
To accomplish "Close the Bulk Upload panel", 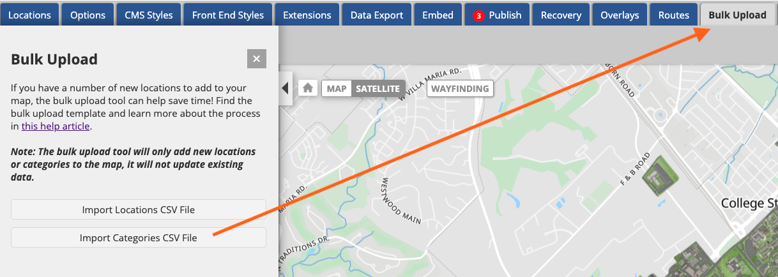I will click(x=256, y=59).
